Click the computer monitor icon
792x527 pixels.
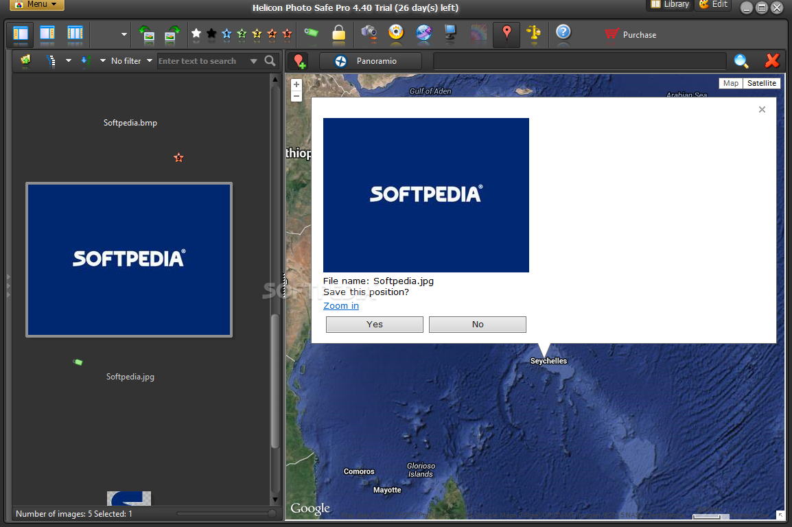[450, 33]
